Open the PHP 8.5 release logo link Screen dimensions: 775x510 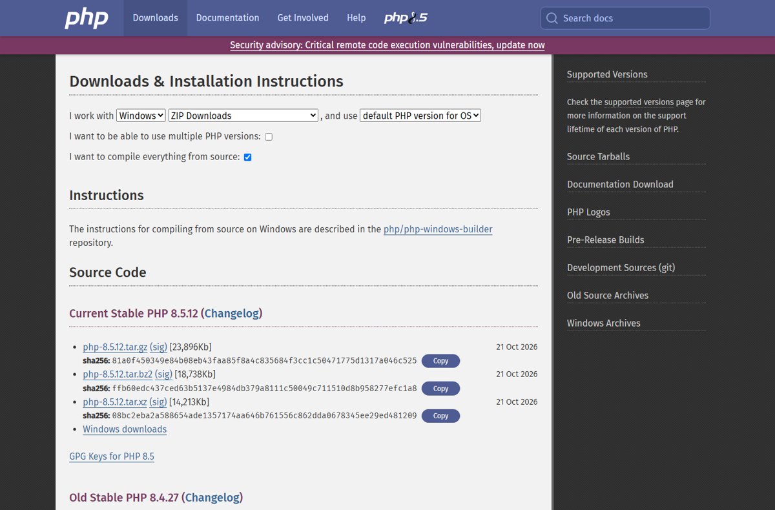[x=406, y=18]
